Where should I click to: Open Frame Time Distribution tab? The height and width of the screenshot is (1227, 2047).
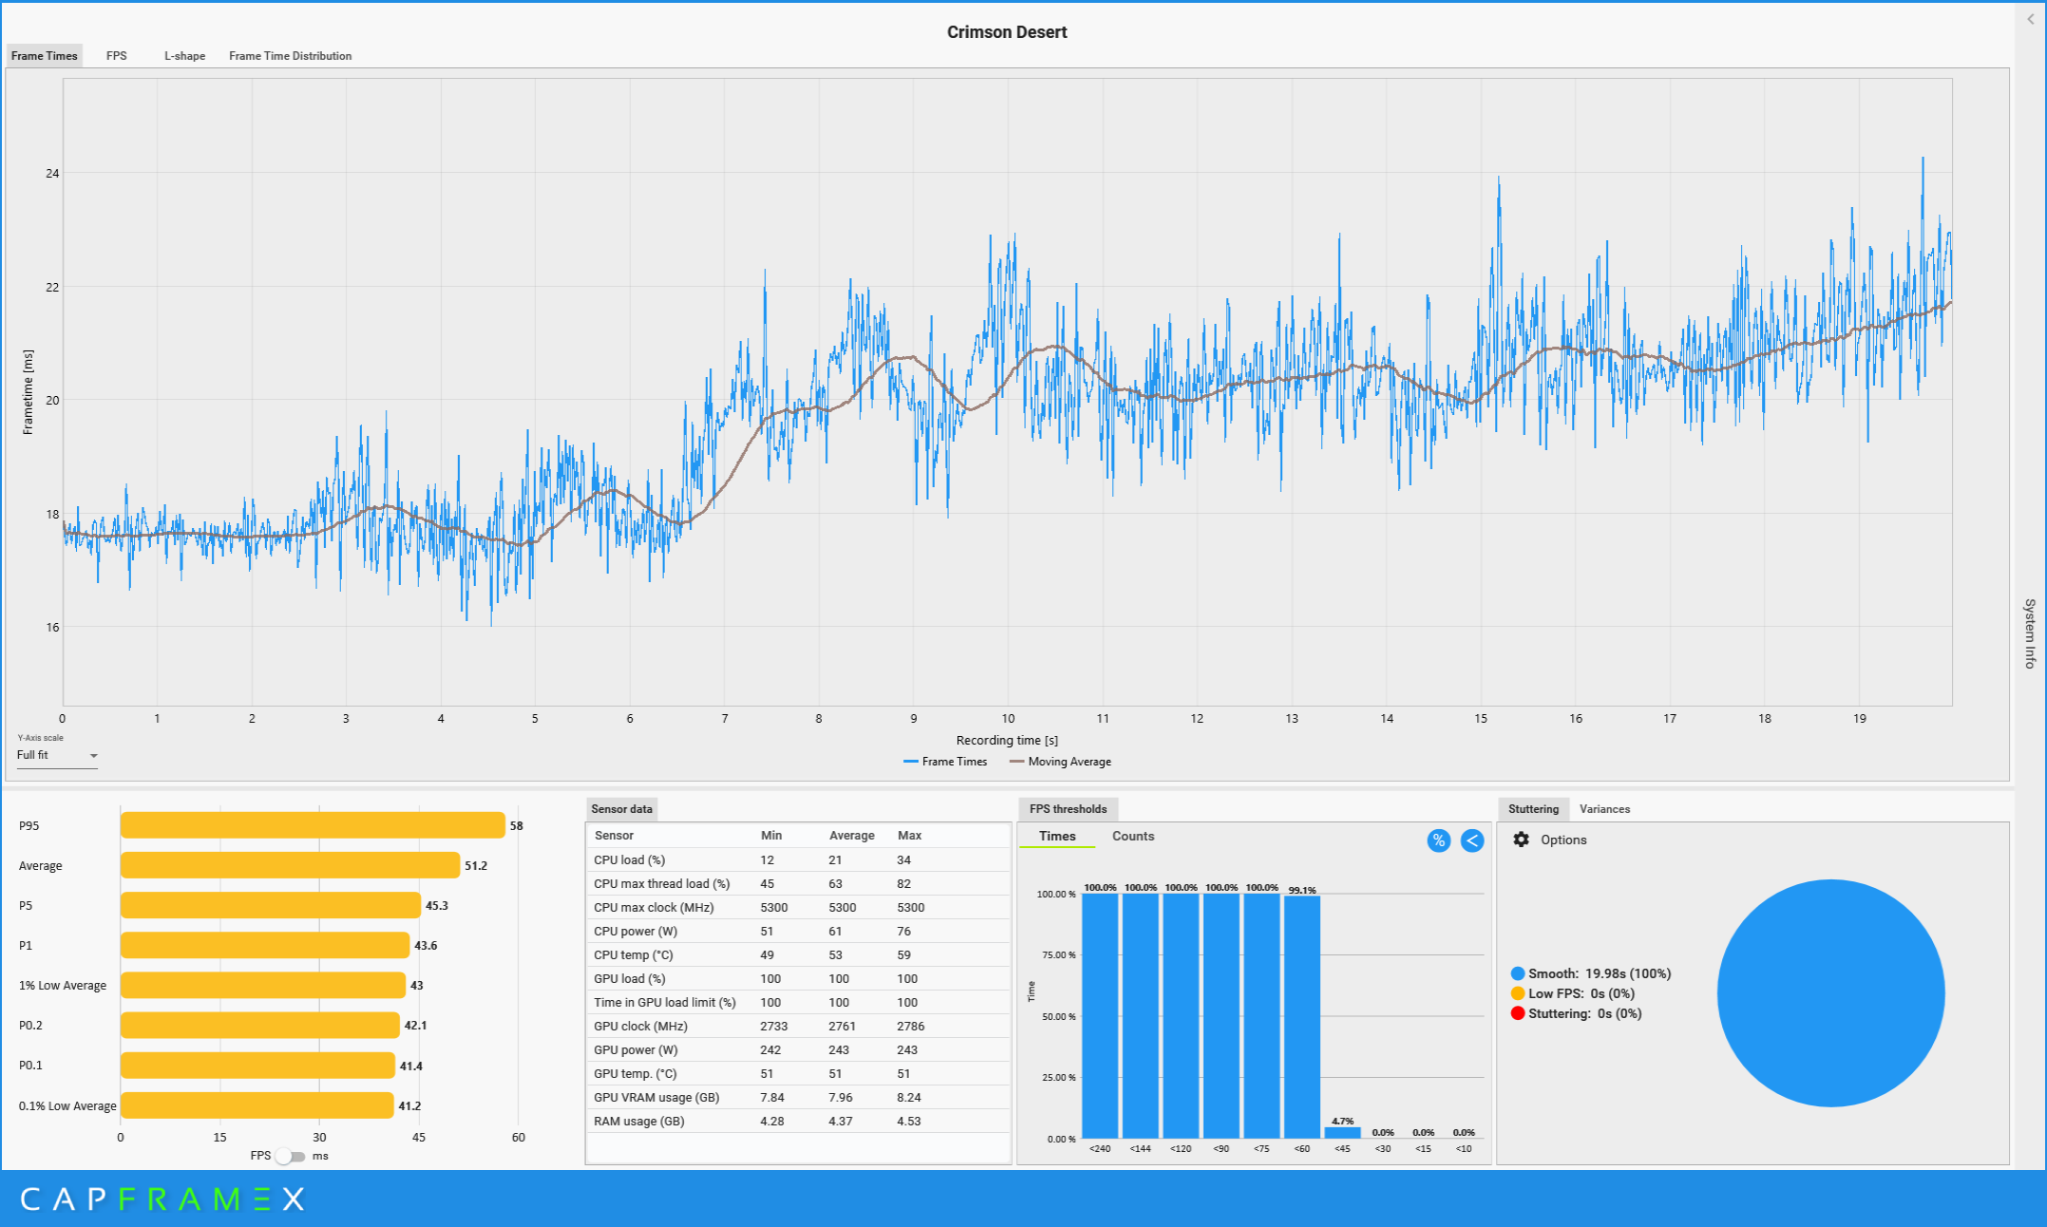pyautogui.click(x=290, y=56)
